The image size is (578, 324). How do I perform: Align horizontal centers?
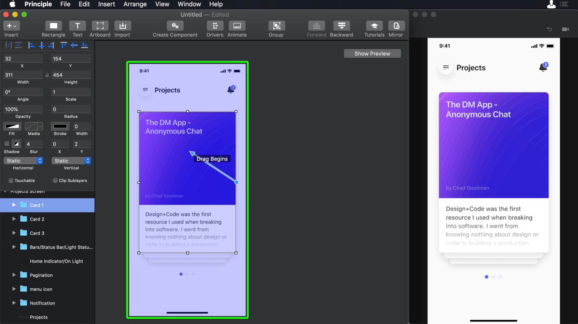coord(42,45)
